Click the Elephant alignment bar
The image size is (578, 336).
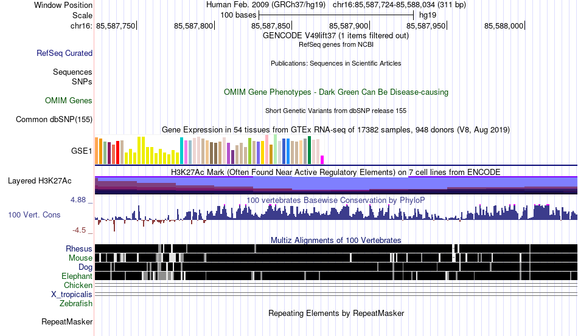[x=336, y=276]
